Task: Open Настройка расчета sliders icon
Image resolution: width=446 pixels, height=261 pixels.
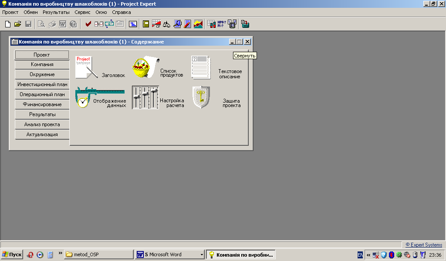Action: point(145,97)
